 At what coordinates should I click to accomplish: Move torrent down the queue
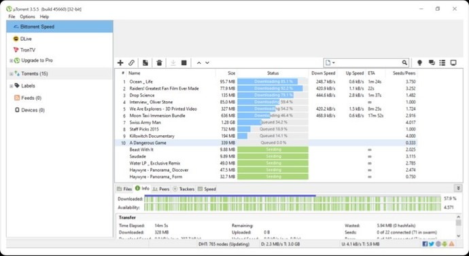point(207,63)
